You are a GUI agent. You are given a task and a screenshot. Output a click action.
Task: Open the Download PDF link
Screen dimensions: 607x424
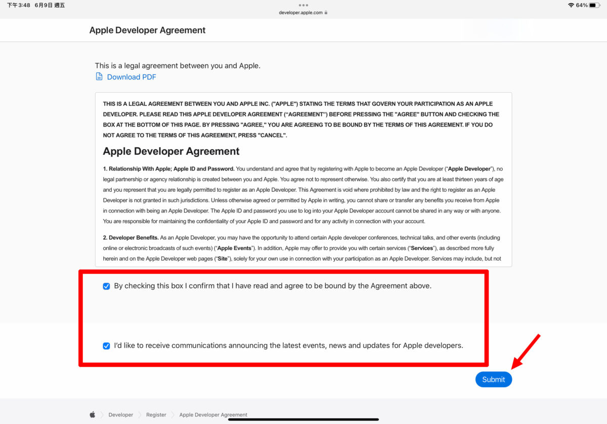point(132,77)
